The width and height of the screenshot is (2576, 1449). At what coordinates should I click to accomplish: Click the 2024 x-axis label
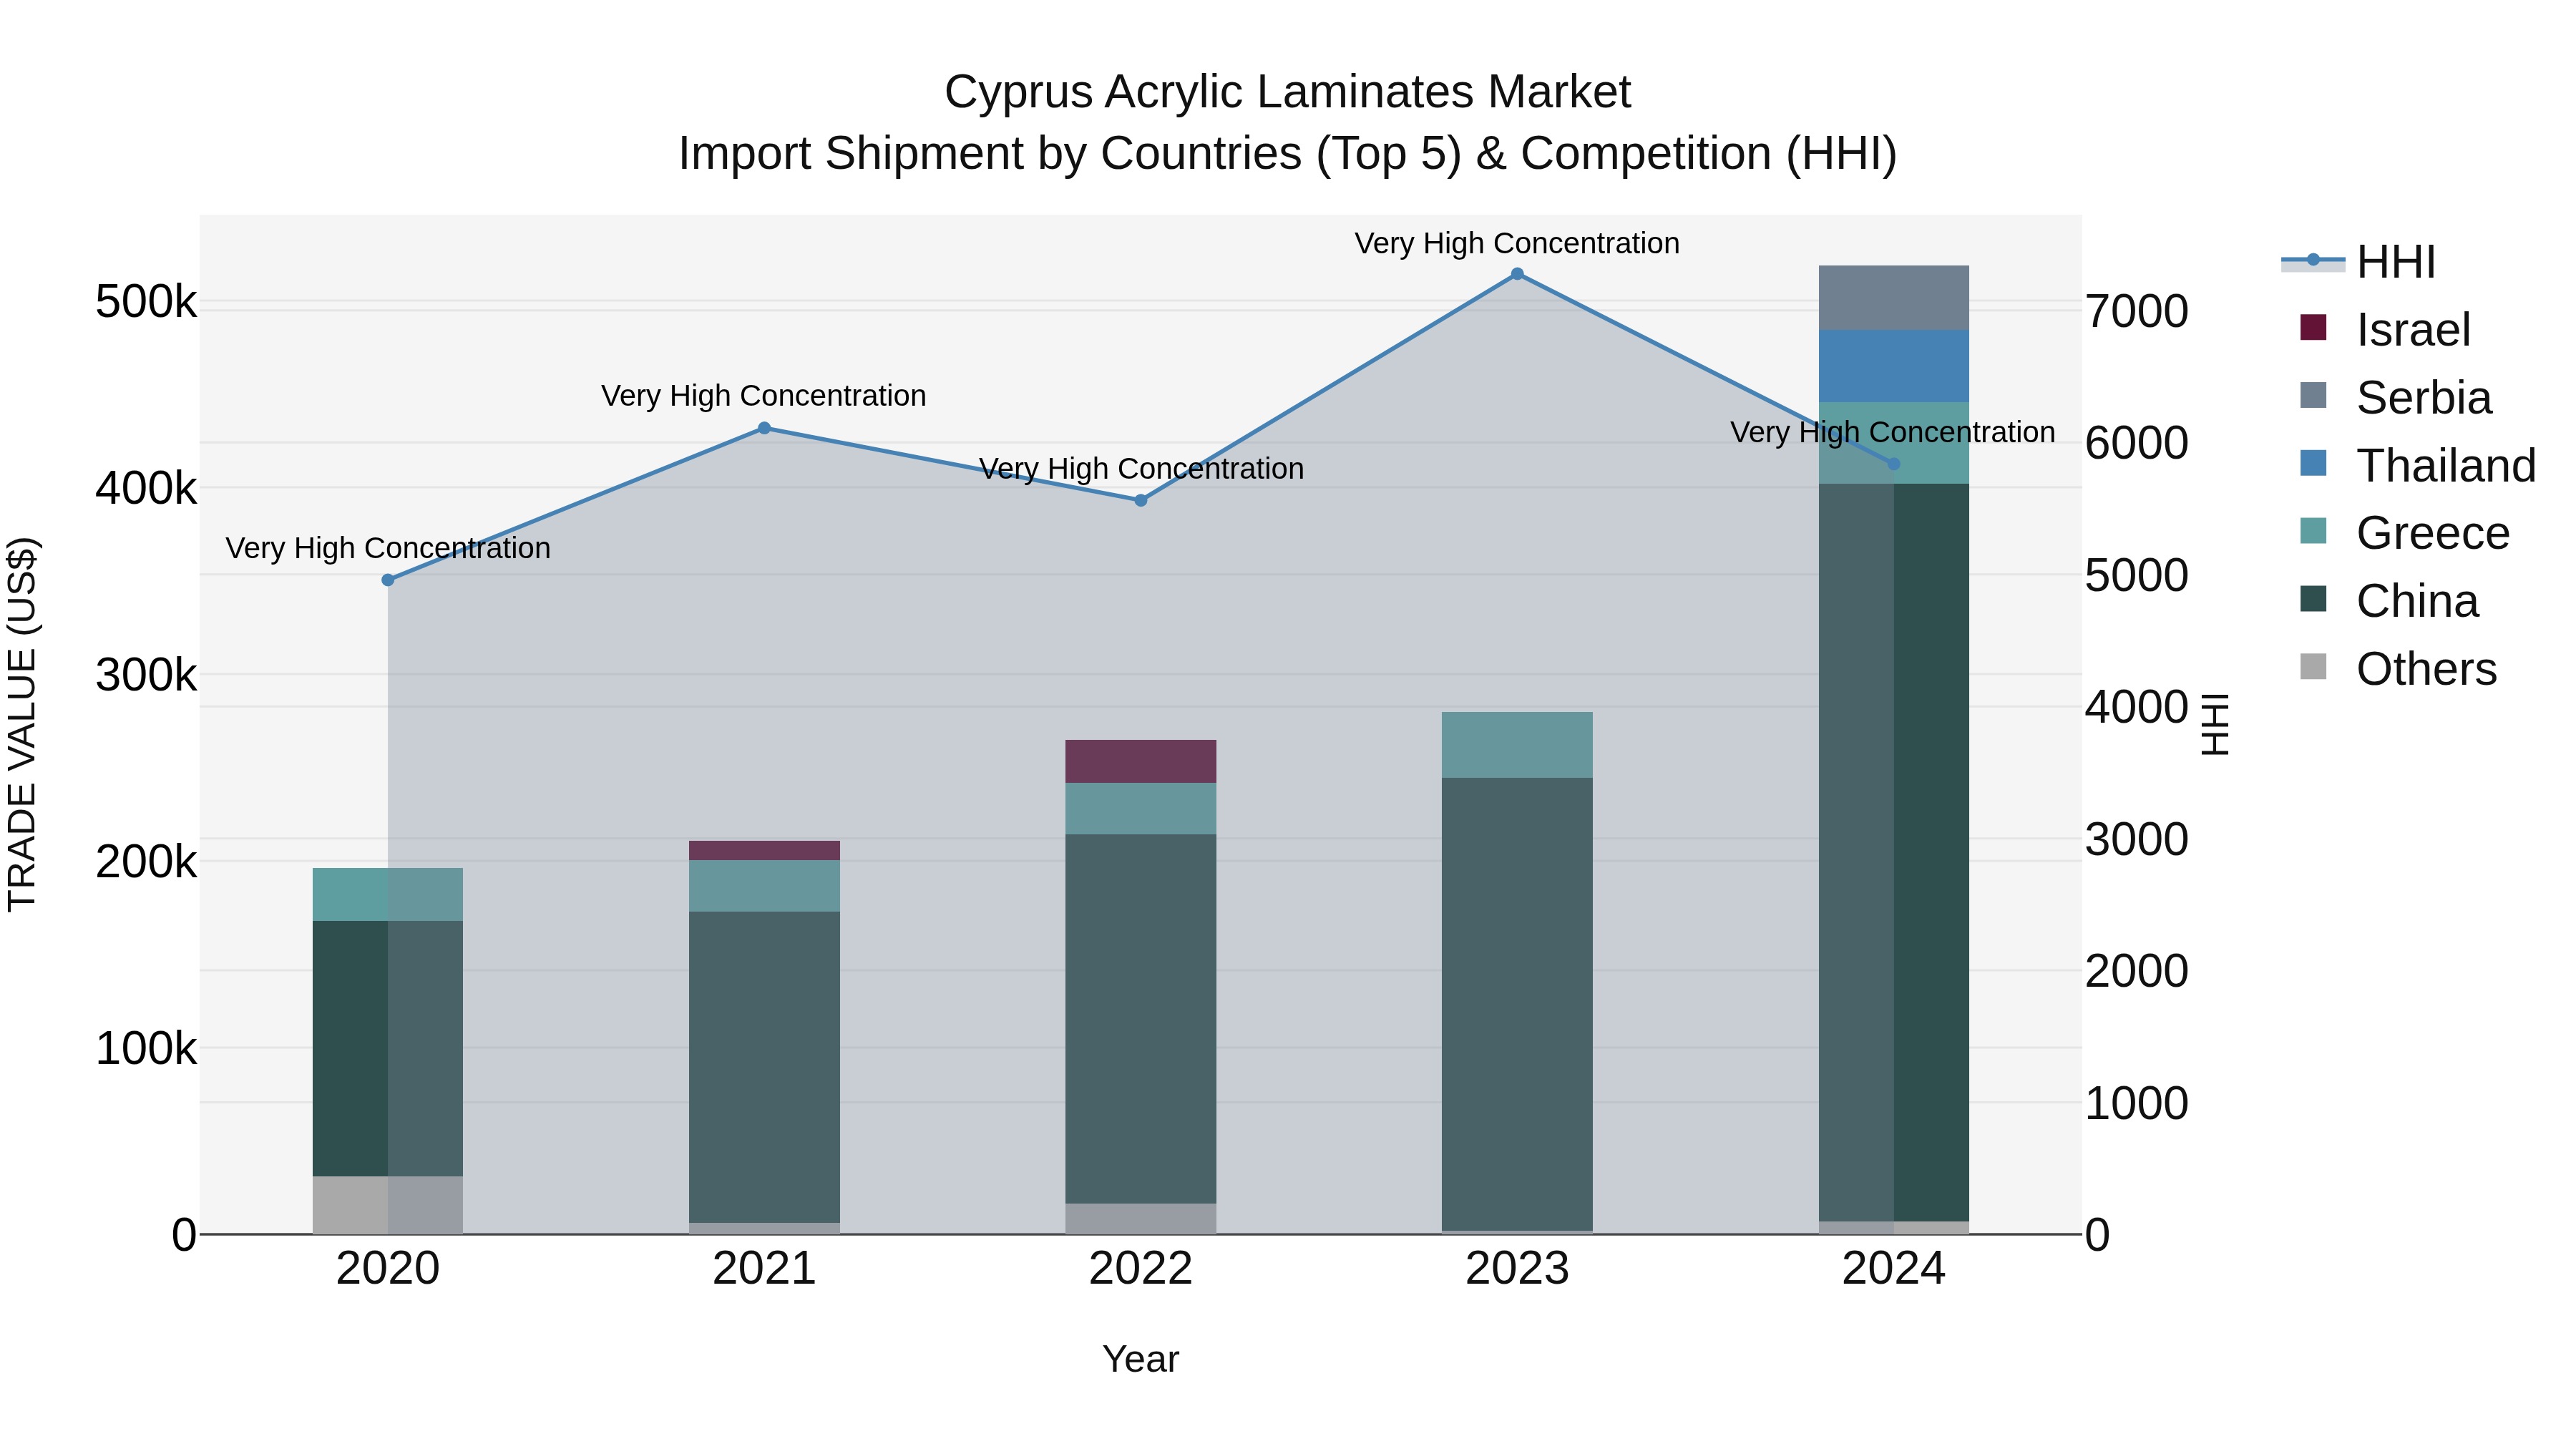(x=1893, y=1269)
